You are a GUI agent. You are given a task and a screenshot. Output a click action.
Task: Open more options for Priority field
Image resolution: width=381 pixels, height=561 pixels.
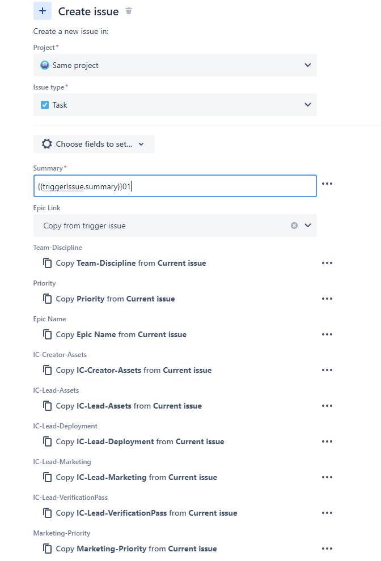(x=327, y=299)
